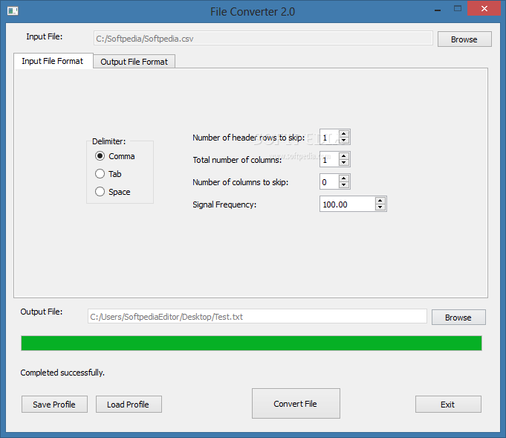The height and width of the screenshot is (438, 506).
Task: Minimize the File Converter window
Action: coord(438,10)
